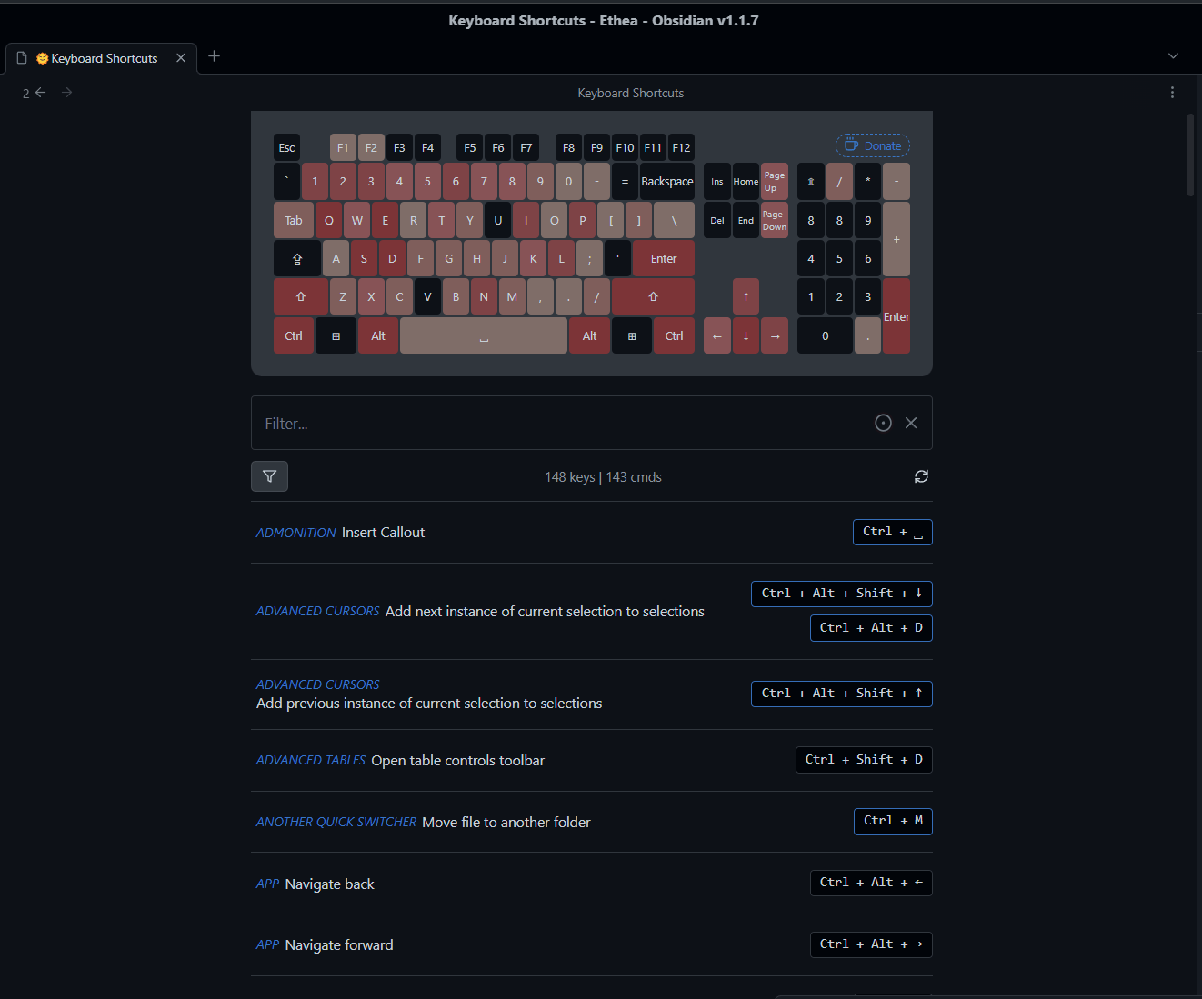This screenshot has height=999, width=1202.
Task: Click the Ctrl + Alt + Shift + ↓ badge
Action: pos(842,594)
